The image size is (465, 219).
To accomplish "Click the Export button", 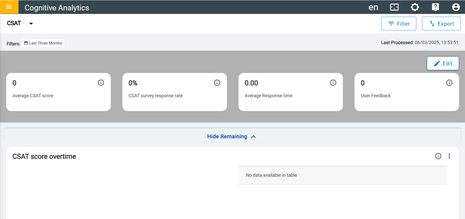I will [x=441, y=24].
